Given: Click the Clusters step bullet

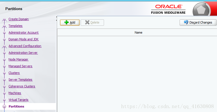Looking at the screenshot, I should [4, 73].
